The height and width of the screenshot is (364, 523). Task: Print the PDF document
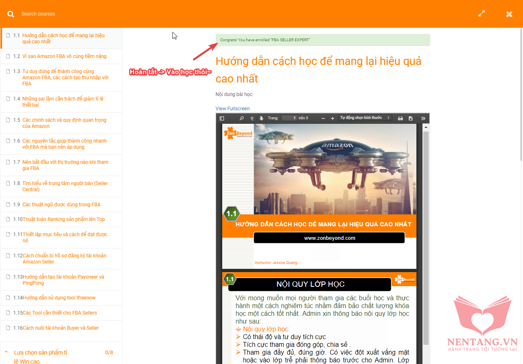[400, 118]
